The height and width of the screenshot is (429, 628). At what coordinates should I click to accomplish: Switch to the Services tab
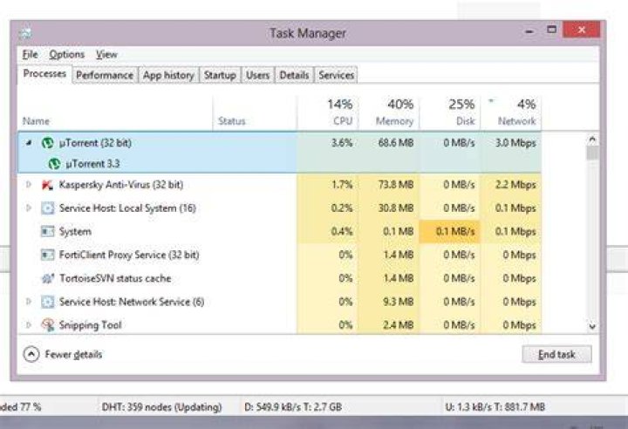(336, 75)
